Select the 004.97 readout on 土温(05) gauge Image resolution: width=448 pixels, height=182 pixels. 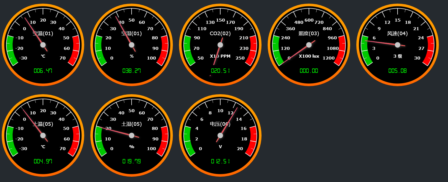coord(43,162)
